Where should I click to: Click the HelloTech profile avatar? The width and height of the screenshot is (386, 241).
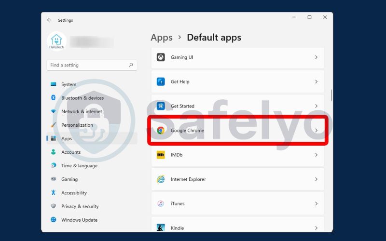click(x=56, y=41)
